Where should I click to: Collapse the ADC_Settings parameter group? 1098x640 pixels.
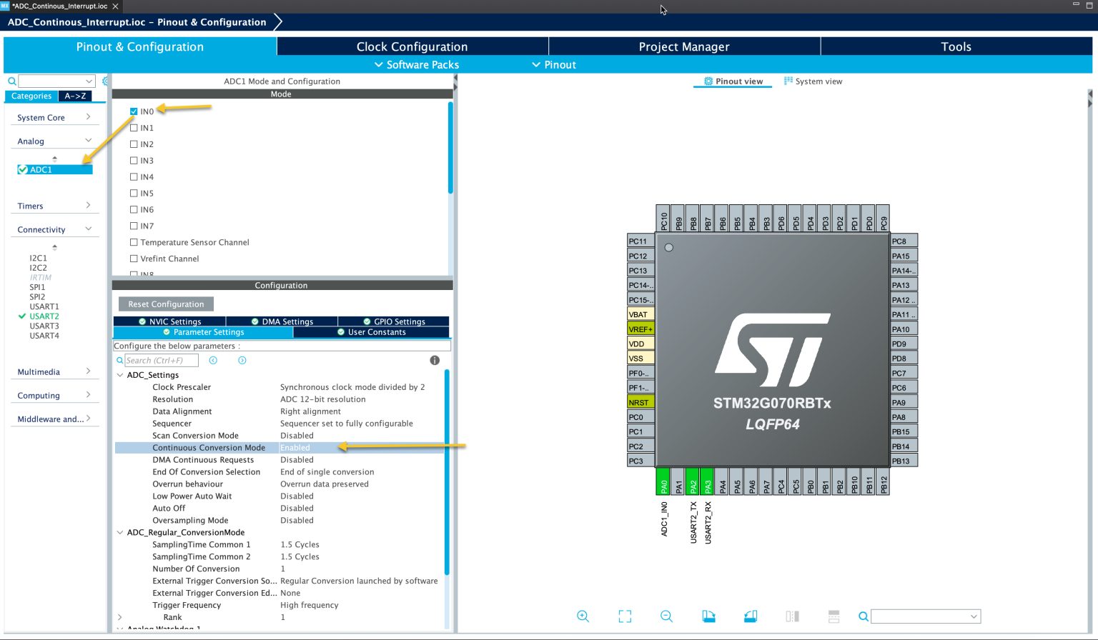tap(120, 374)
